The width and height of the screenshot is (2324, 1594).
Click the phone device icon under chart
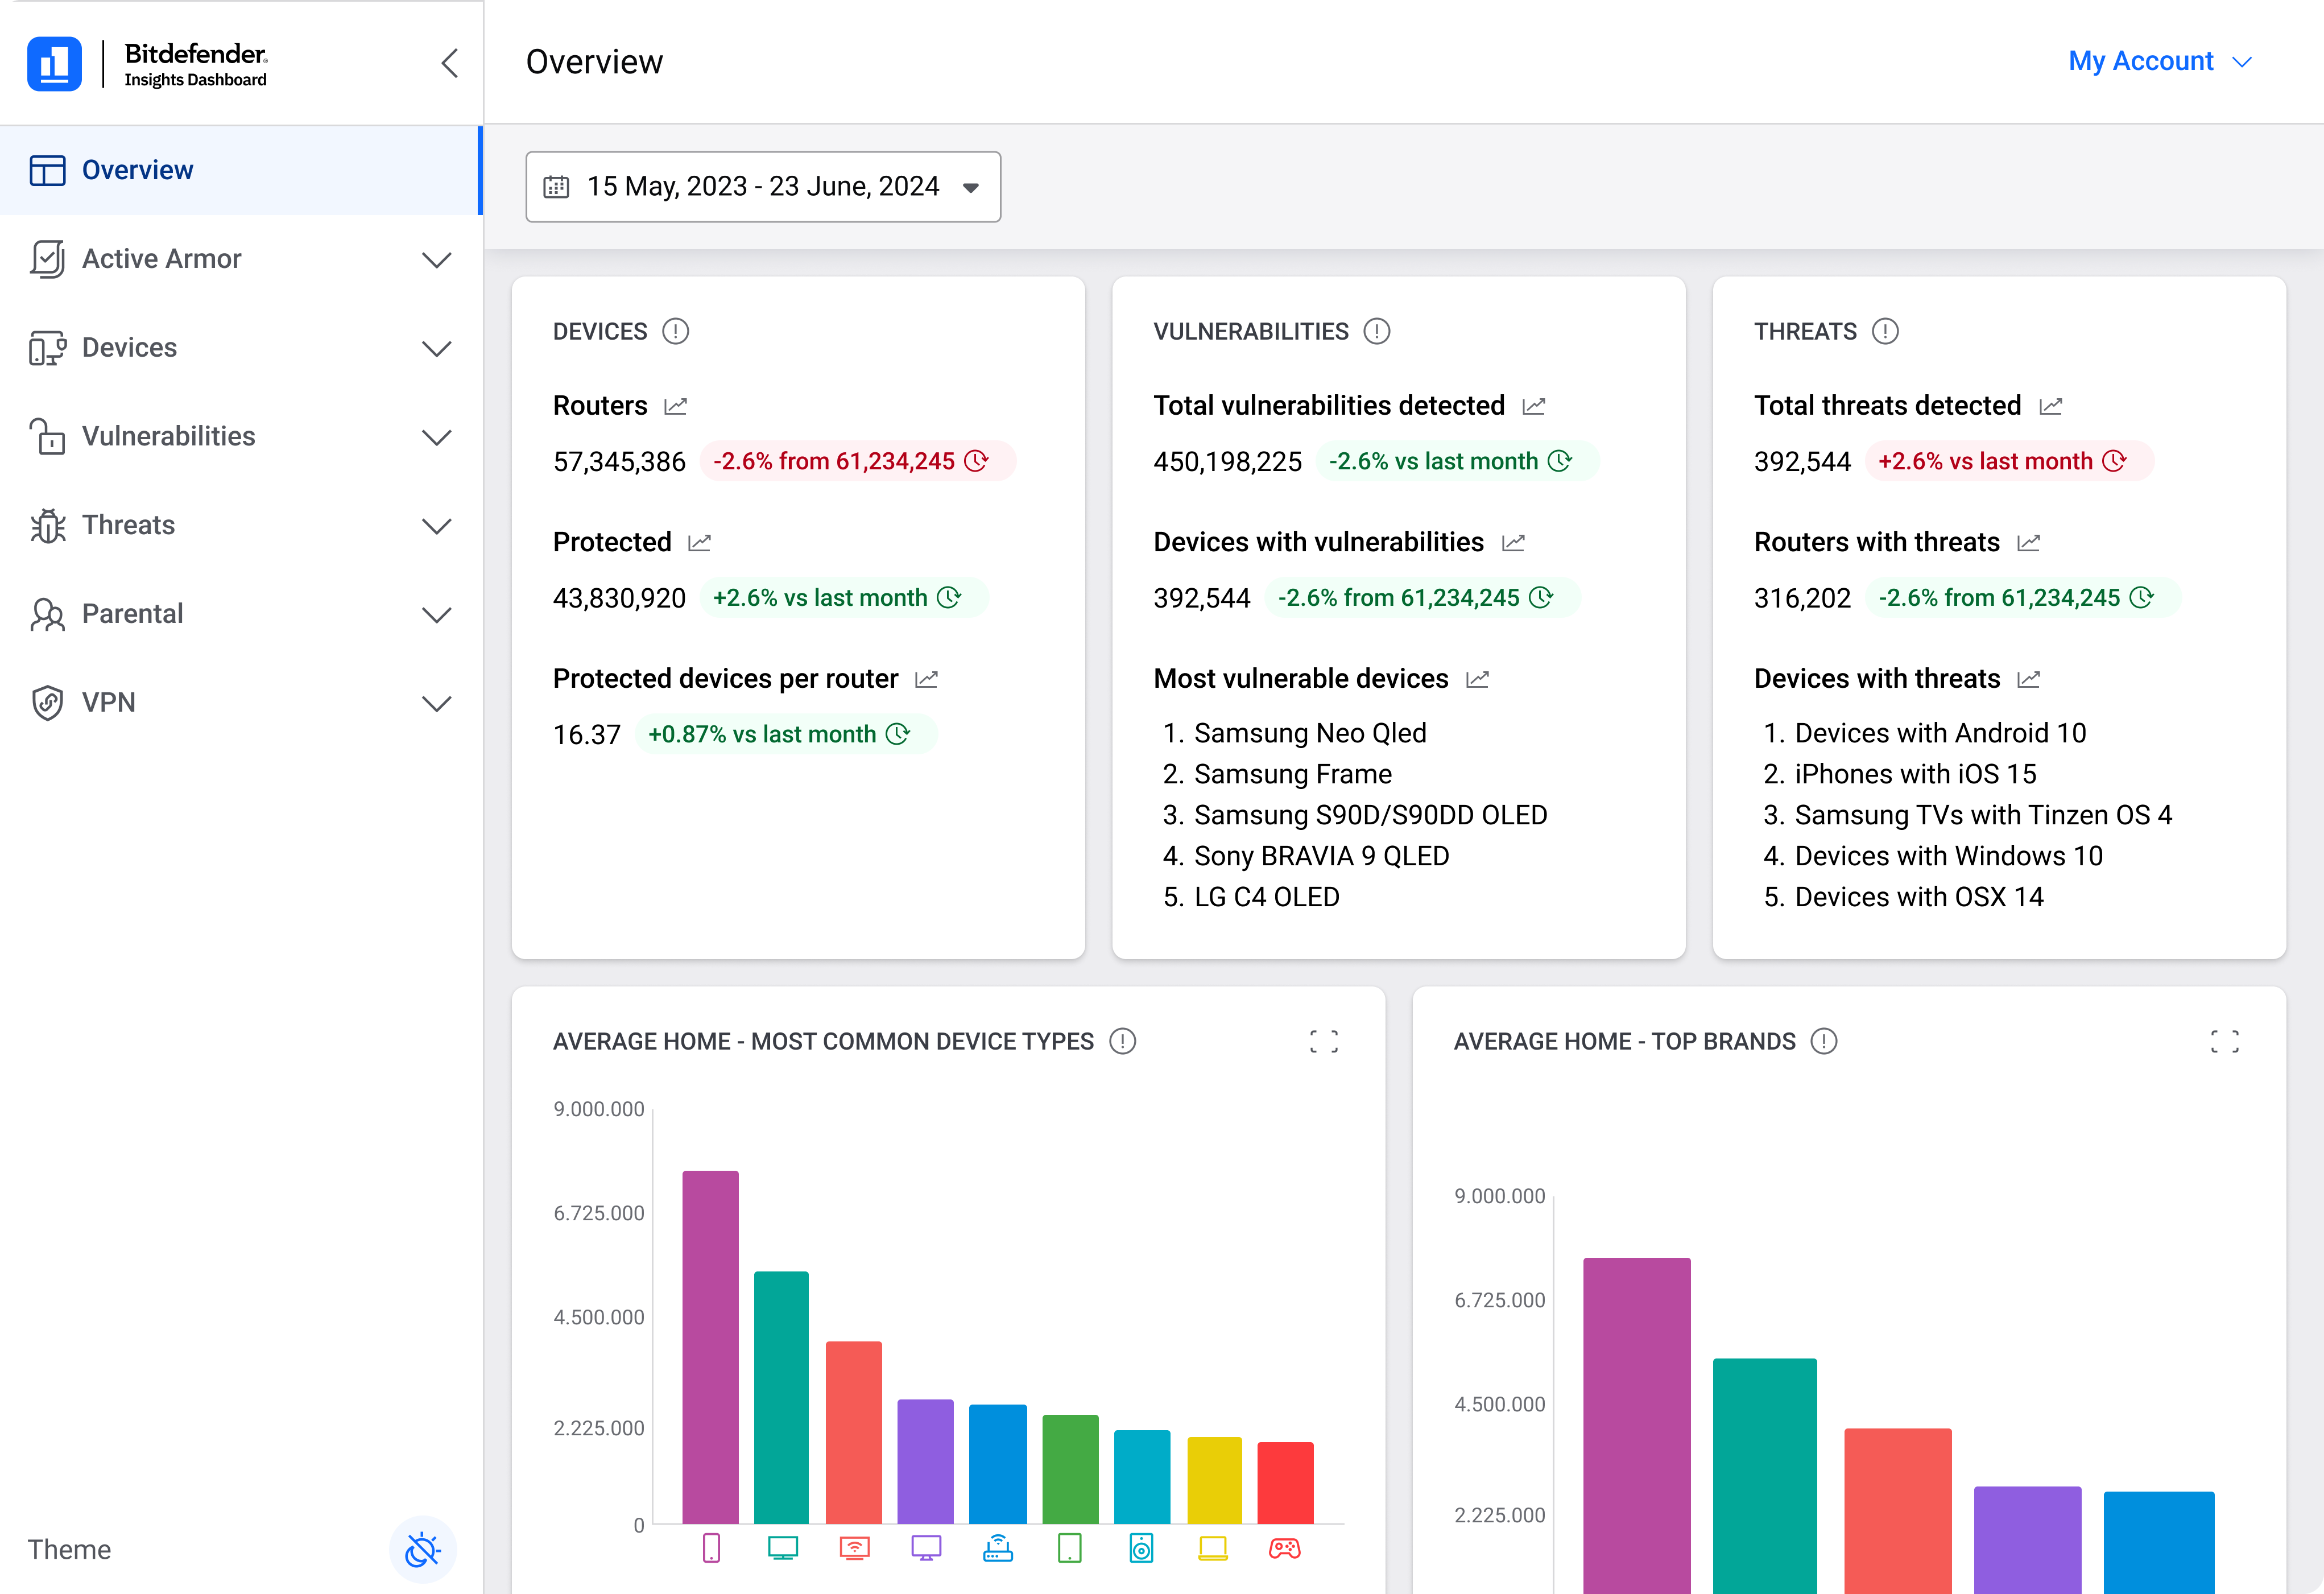711,1548
